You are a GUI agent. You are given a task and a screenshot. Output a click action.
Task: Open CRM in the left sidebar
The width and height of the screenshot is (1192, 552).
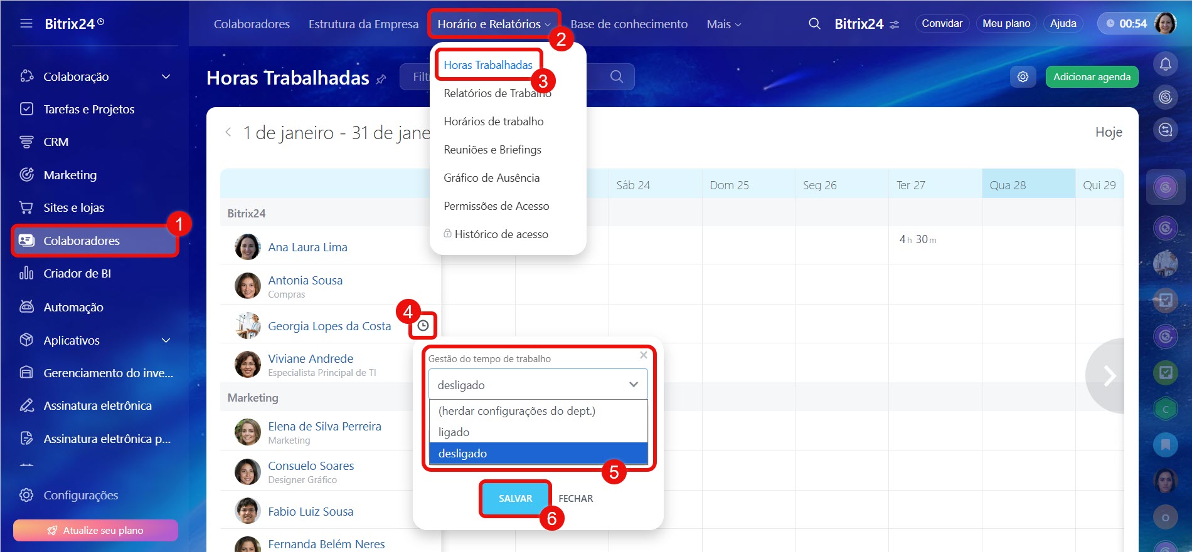(56, 142)
